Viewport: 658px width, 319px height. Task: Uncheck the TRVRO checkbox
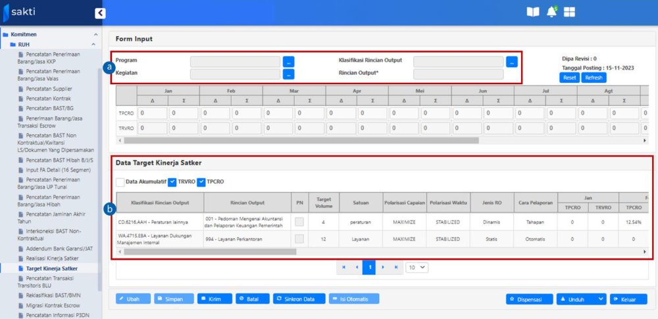(172, 182)
